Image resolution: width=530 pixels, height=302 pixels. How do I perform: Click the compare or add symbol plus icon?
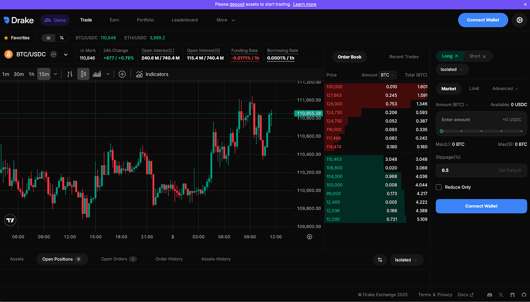tap(122, 74)
